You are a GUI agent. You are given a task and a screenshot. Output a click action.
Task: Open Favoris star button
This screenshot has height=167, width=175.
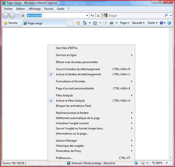(11, 23)
